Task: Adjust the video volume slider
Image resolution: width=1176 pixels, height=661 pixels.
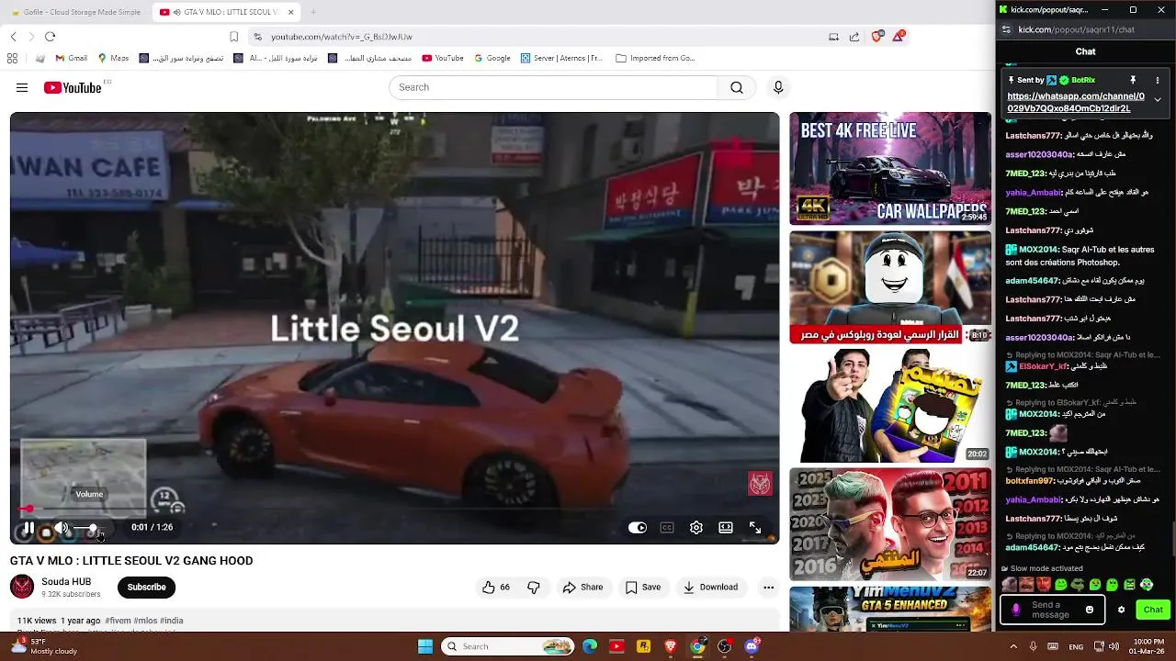Action: (x=90, y=528)
